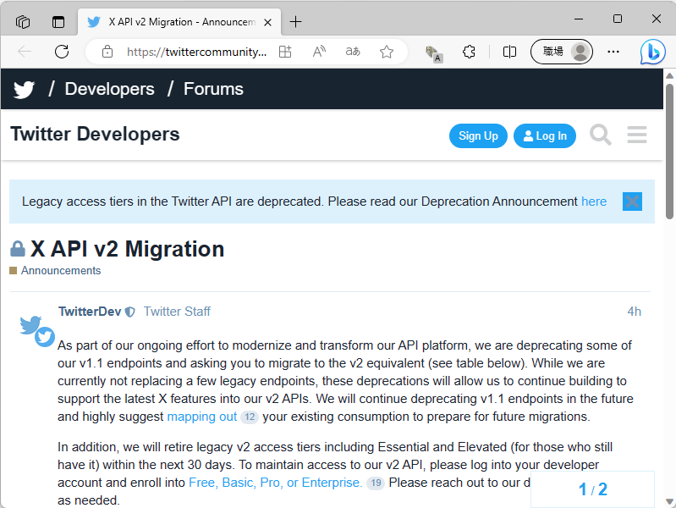Open the Announcements category
This screenshot has width=676, height=508.
[x=61, y=271]
